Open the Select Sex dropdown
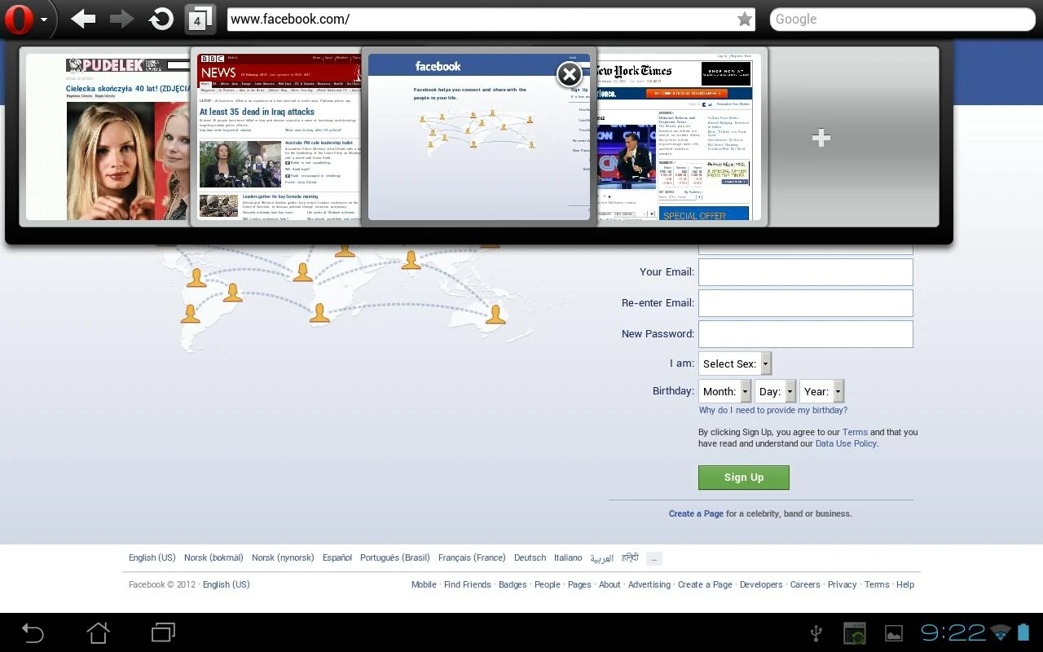Viewport: 1043px width, 652px height. (x=734, y=363)
